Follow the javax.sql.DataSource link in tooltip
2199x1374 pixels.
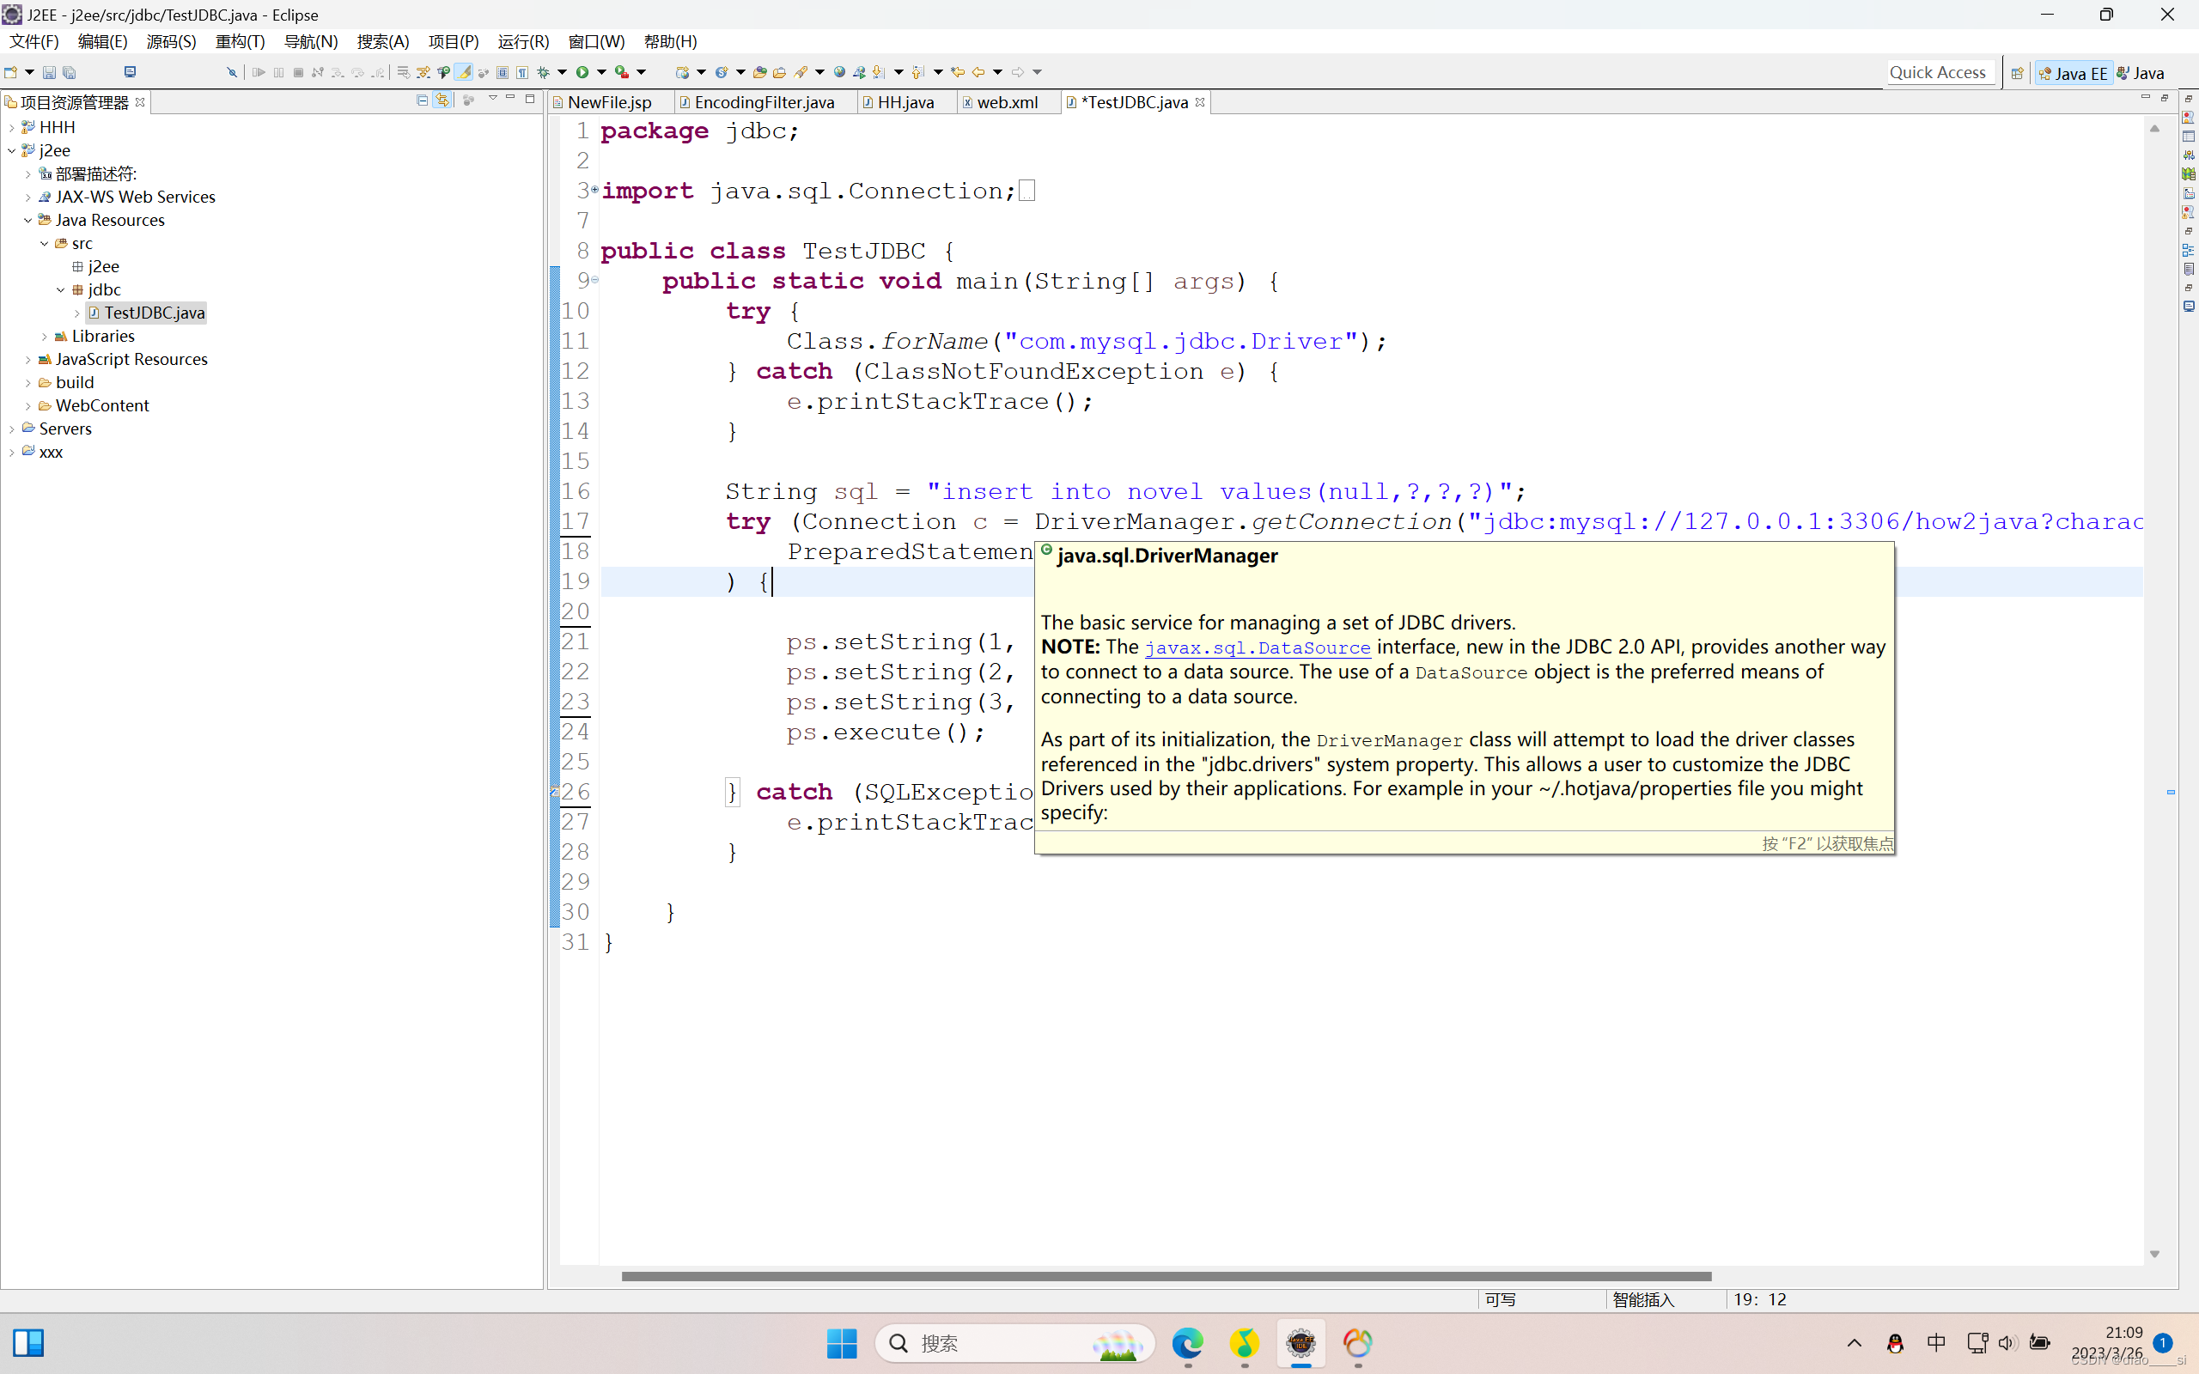1257,647
